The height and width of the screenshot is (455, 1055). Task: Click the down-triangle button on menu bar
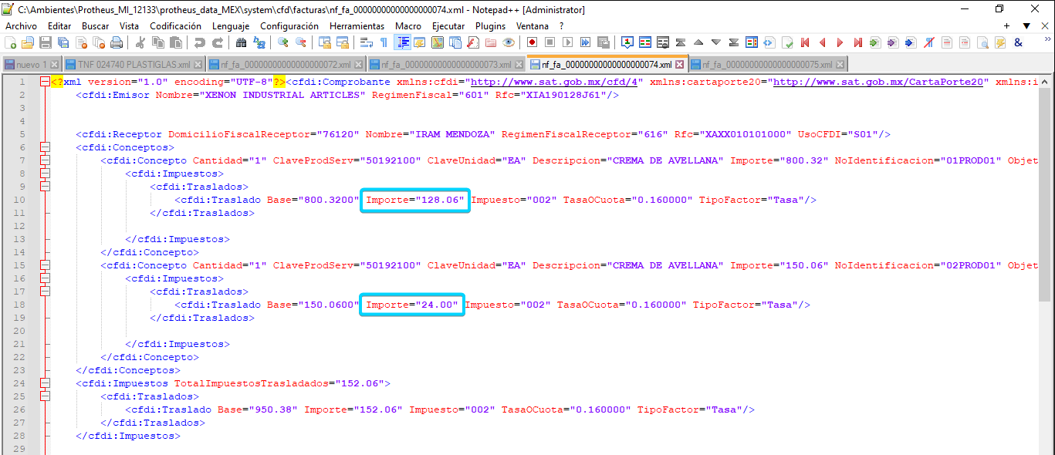click(1027, 25)
